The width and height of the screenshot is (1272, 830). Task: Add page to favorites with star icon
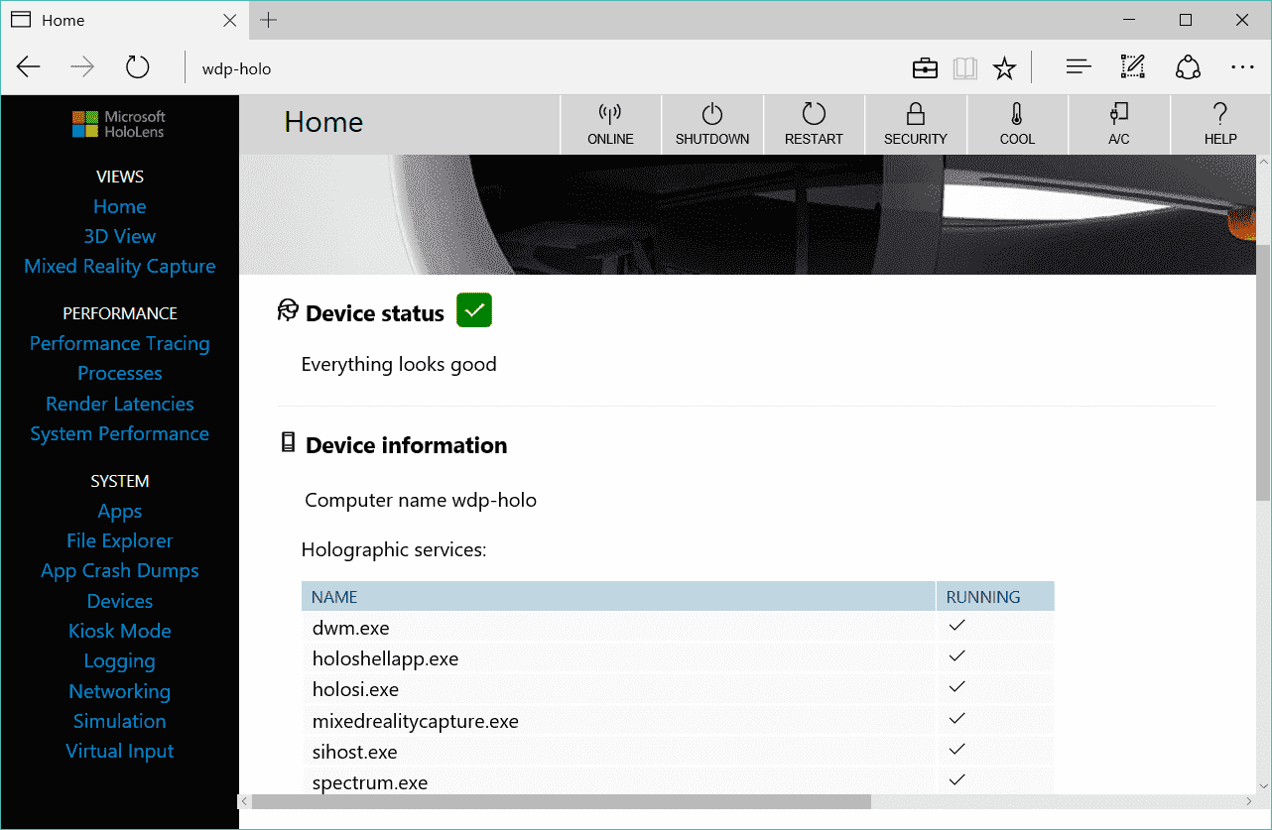(1005, 68)
